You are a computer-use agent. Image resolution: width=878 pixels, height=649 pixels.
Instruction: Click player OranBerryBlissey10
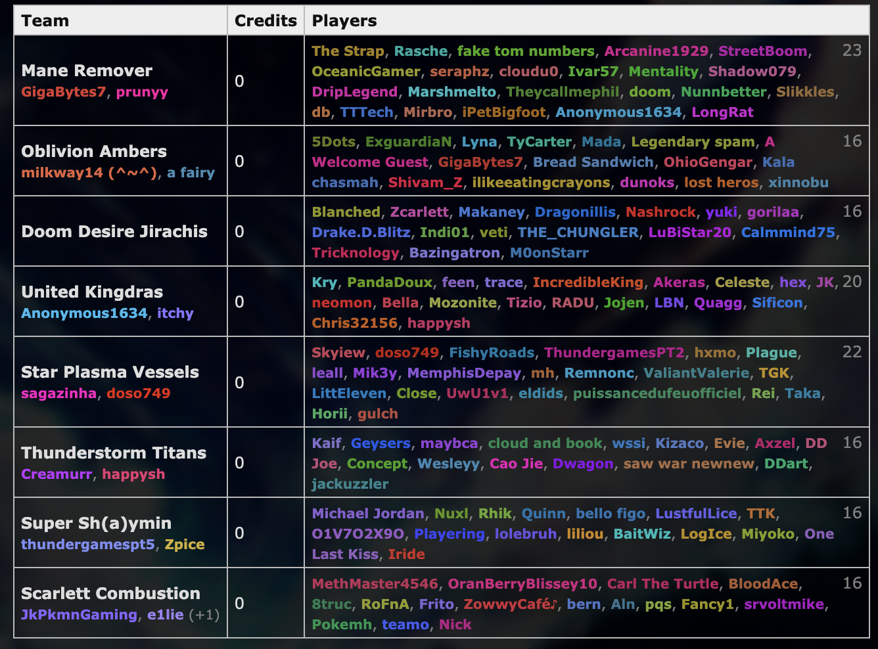tap(522, 584)
